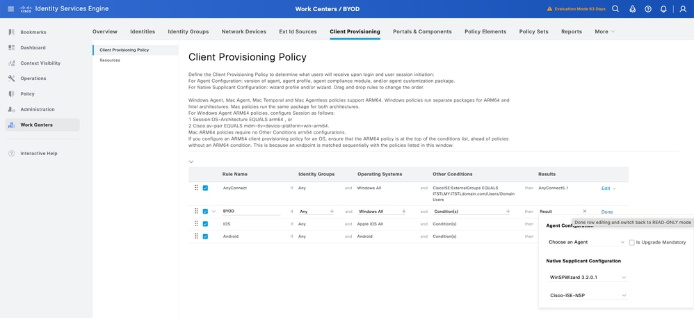Clear the Result field with X icon
The width and height of the screenshot is (694, 318).
[585, 212]
